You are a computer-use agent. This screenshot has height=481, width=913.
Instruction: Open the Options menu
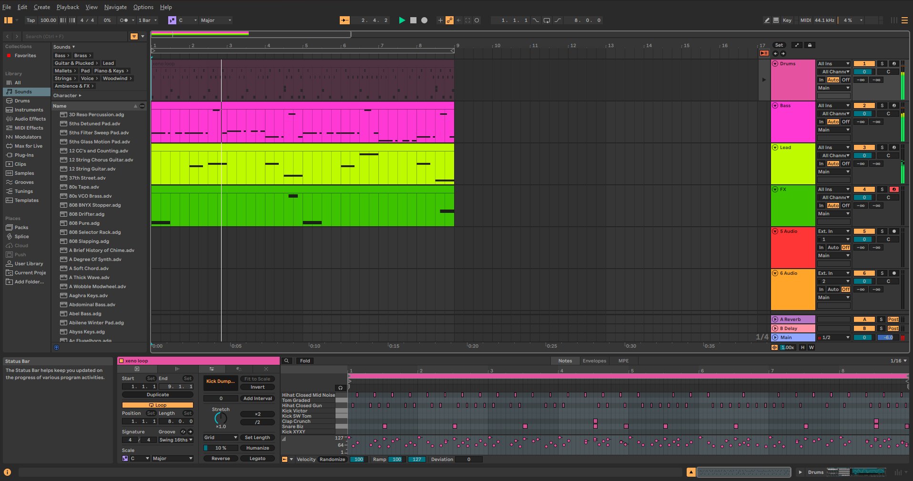click(x=143, y=7)
